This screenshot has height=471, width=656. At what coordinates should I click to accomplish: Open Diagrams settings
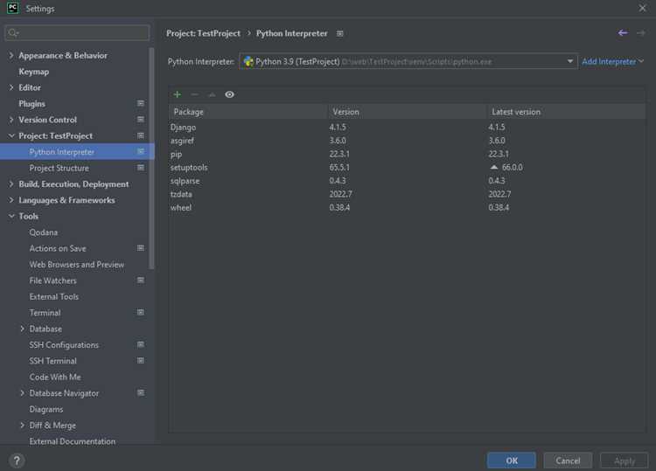tap(46, 409)
